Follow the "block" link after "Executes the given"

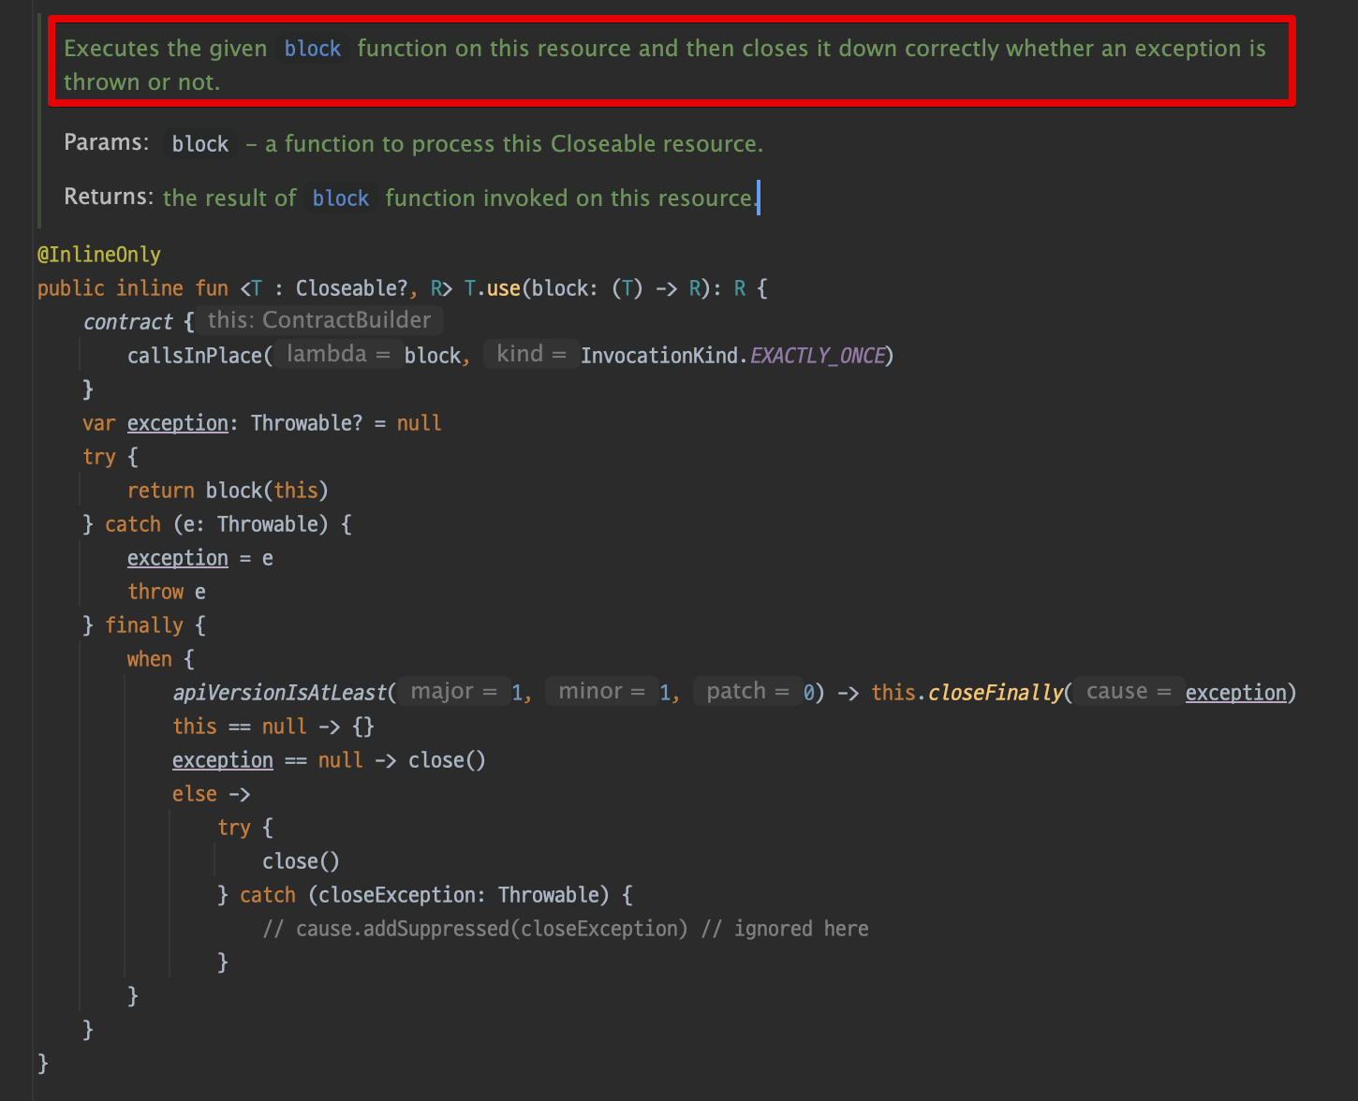pyautogui.click(x=313, y=49)
